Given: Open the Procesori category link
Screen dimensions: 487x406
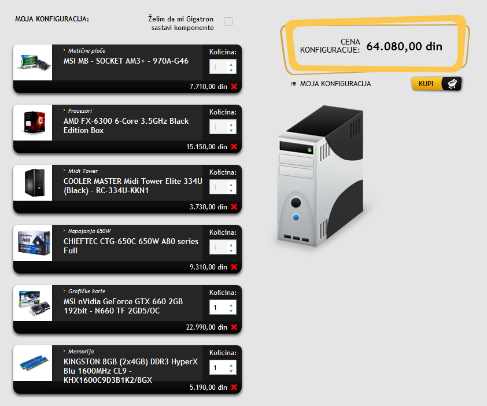Looking at the screenshot, I should point(80,111).
